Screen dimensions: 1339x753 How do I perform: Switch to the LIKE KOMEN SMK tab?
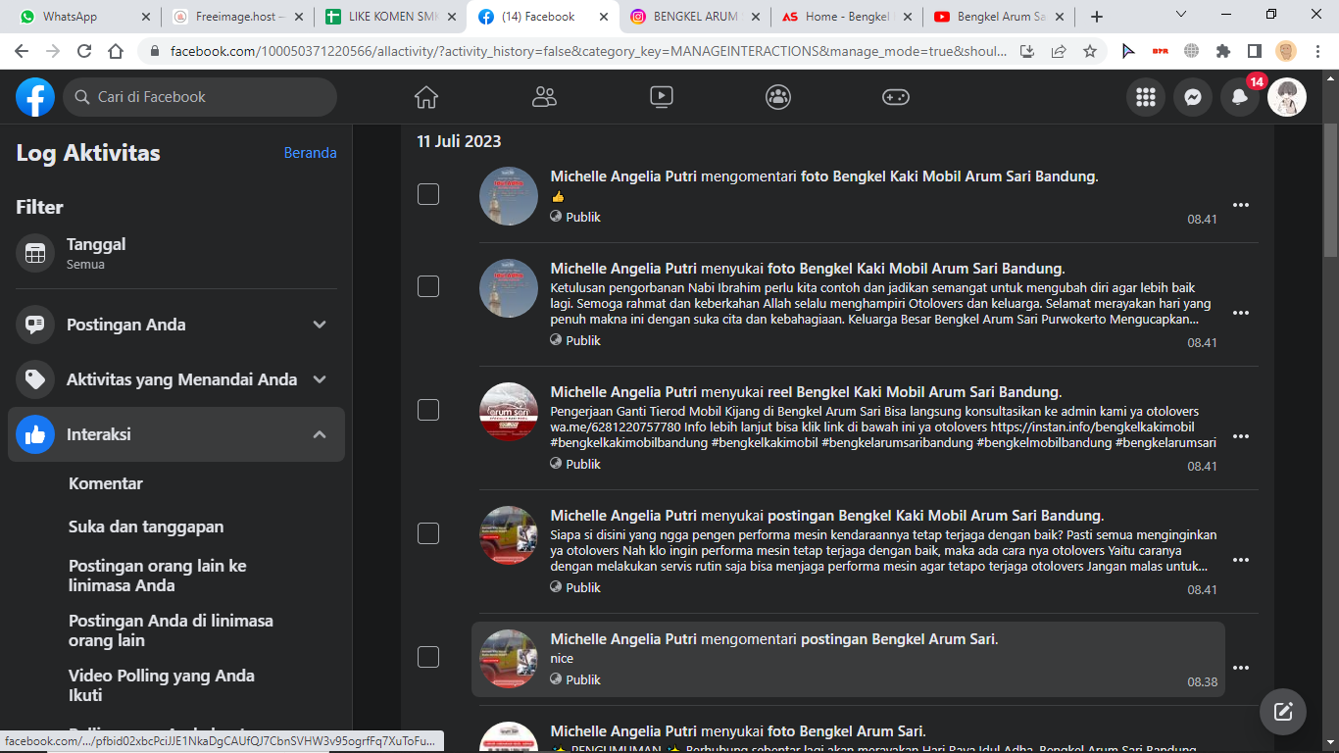click(389, 17)
